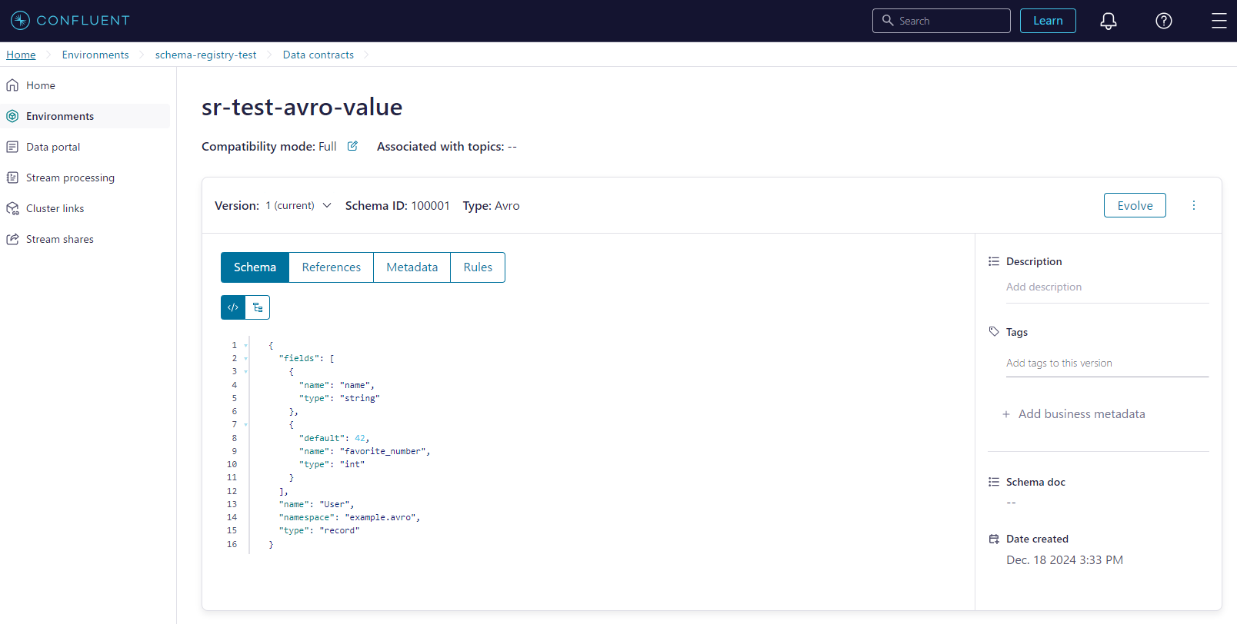Click the sr-test-avro-value heading
Image resolution: width=1237 pixels, height=624 pixels.
(x=302, y=107)
